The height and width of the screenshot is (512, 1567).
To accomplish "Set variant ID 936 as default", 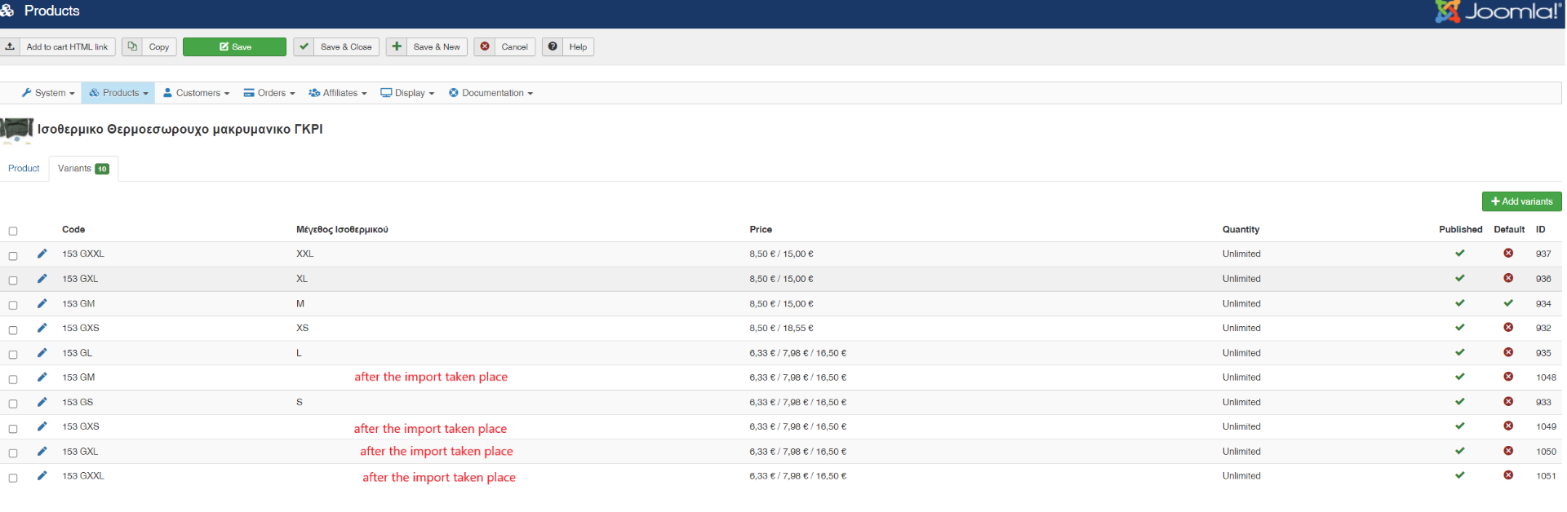I will tap(1508, 279).
